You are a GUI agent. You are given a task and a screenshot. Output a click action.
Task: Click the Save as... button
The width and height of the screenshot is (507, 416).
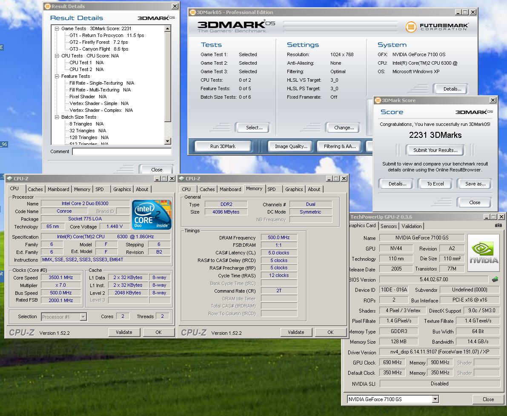coord(475,184)
